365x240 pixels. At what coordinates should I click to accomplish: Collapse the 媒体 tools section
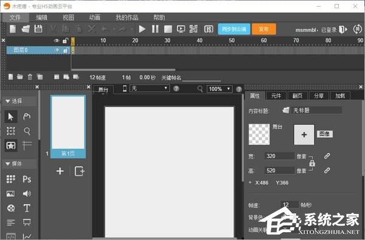(x=8, y=164)
